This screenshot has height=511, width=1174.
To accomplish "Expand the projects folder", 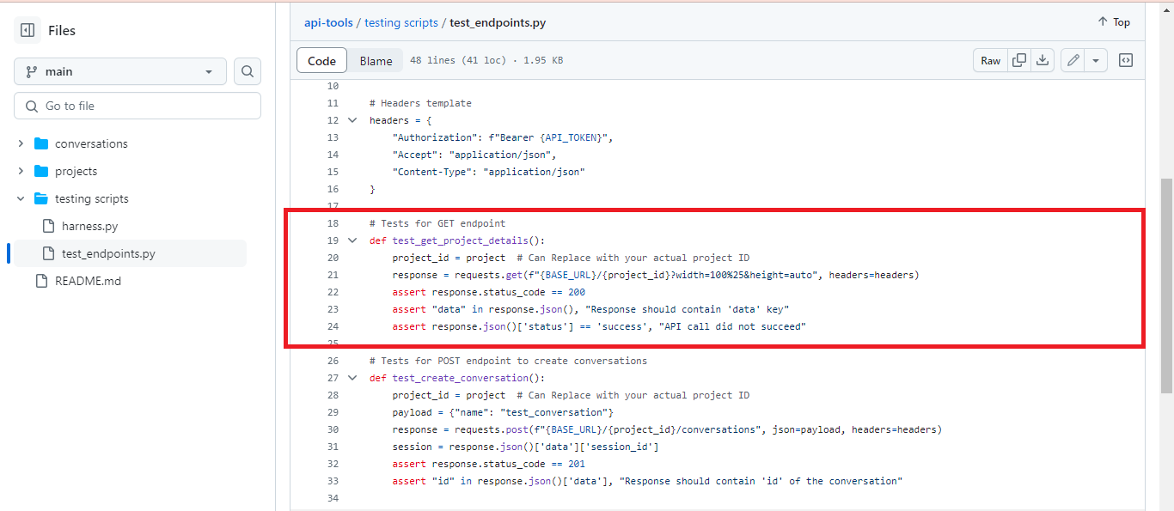I will (21, 171).
